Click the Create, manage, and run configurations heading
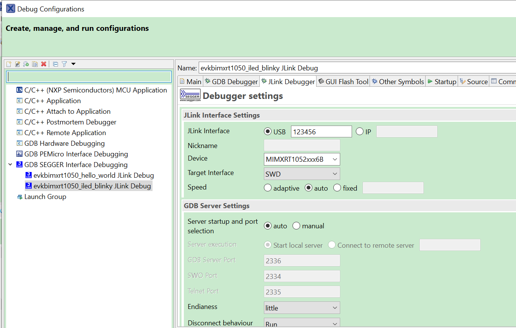This screenshot has width=516, height=328. point(77,28)
